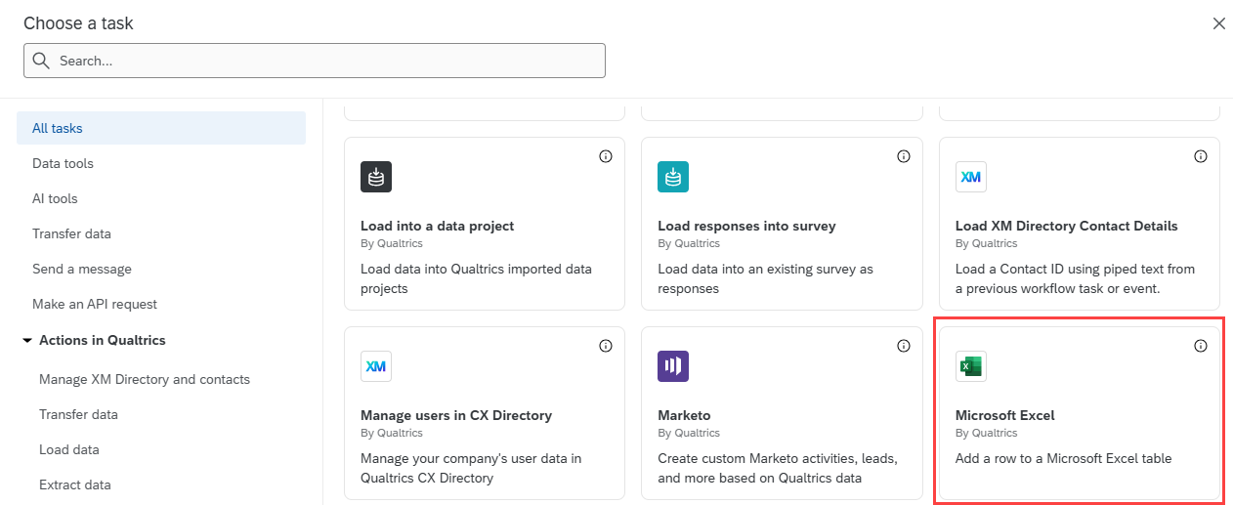The image size is (1233, 505).
Task: Open the AI tools category
Action: (55, 198)
